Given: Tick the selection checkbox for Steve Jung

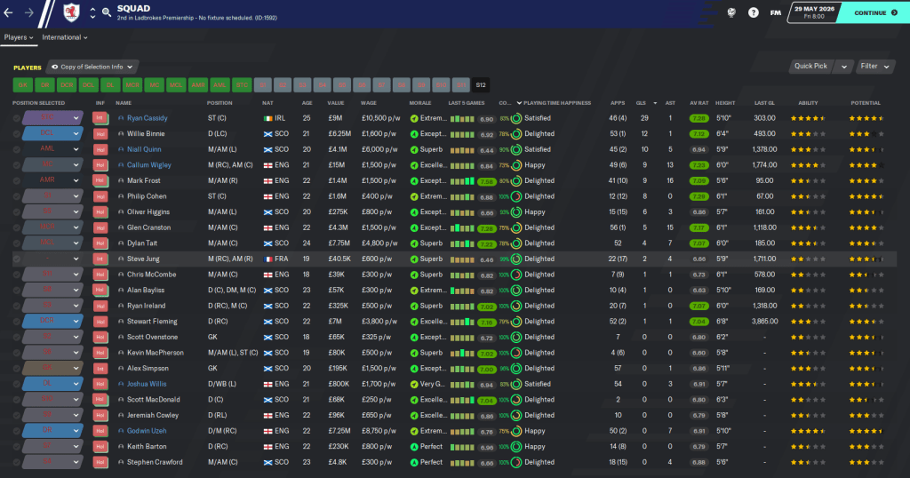Looking at the screenshot, I should coord(17,259).
